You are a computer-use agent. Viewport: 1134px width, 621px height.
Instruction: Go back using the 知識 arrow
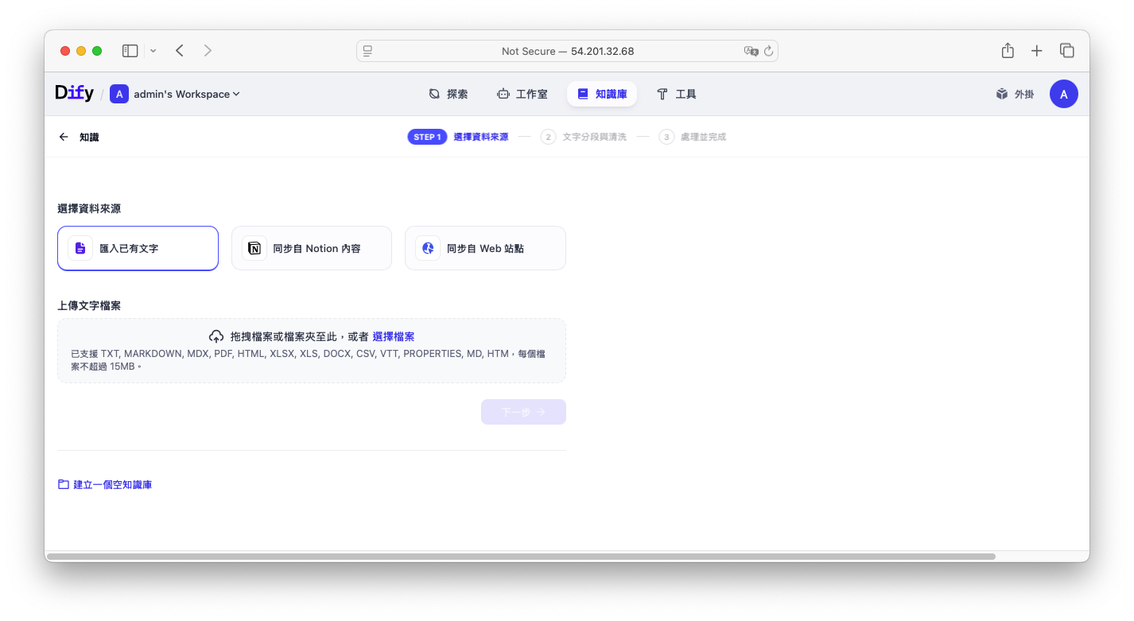tap(64, 137)
